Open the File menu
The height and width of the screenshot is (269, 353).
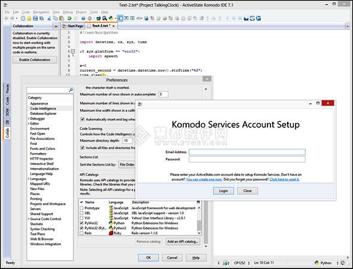point(7,12)
